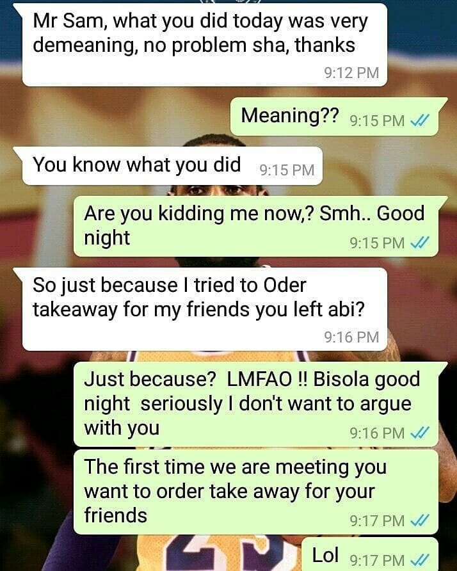The width and height of the screenshot is (457, 571).
Task: Select the "Lol" message bubble
Action: (x=369, y=554)
